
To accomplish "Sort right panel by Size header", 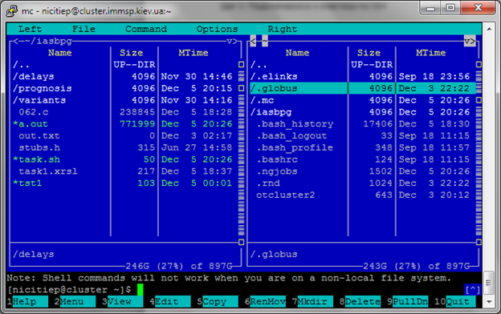I will (x=369, y=53).
